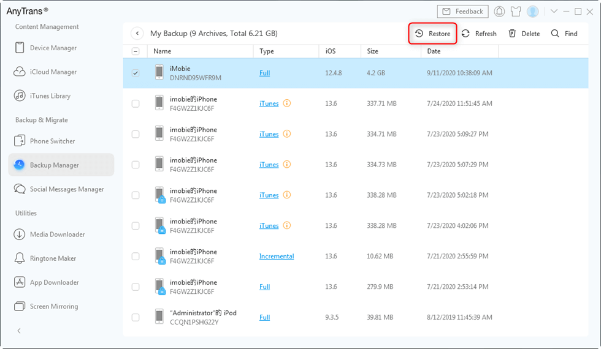Sort by the Size column header

(372, 51)
